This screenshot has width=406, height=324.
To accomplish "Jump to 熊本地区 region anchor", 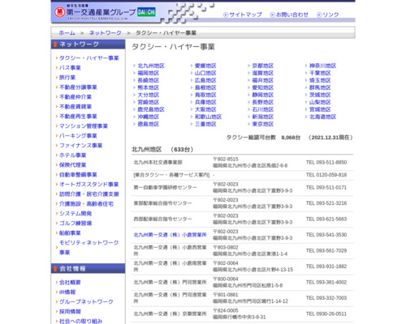I will (x=149, y=87).
